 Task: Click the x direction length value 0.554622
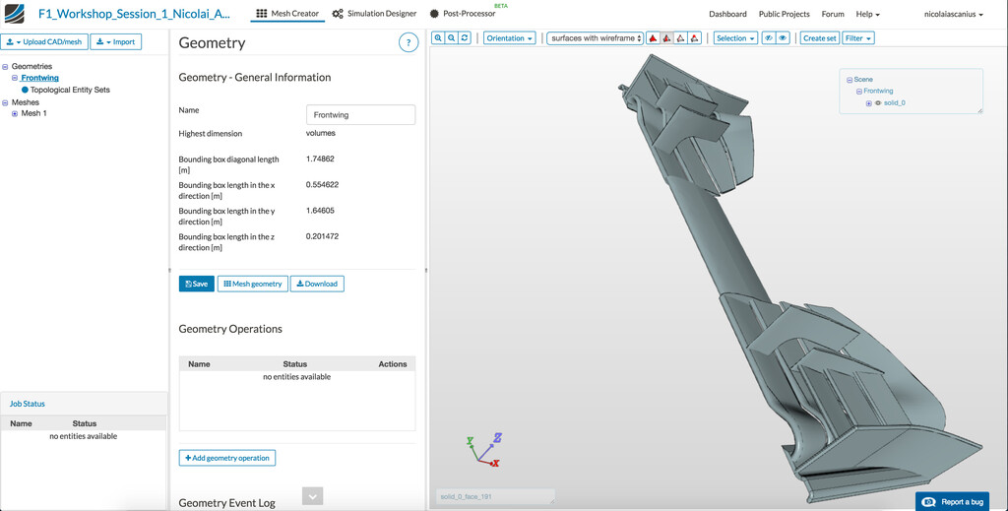[322, 184]
